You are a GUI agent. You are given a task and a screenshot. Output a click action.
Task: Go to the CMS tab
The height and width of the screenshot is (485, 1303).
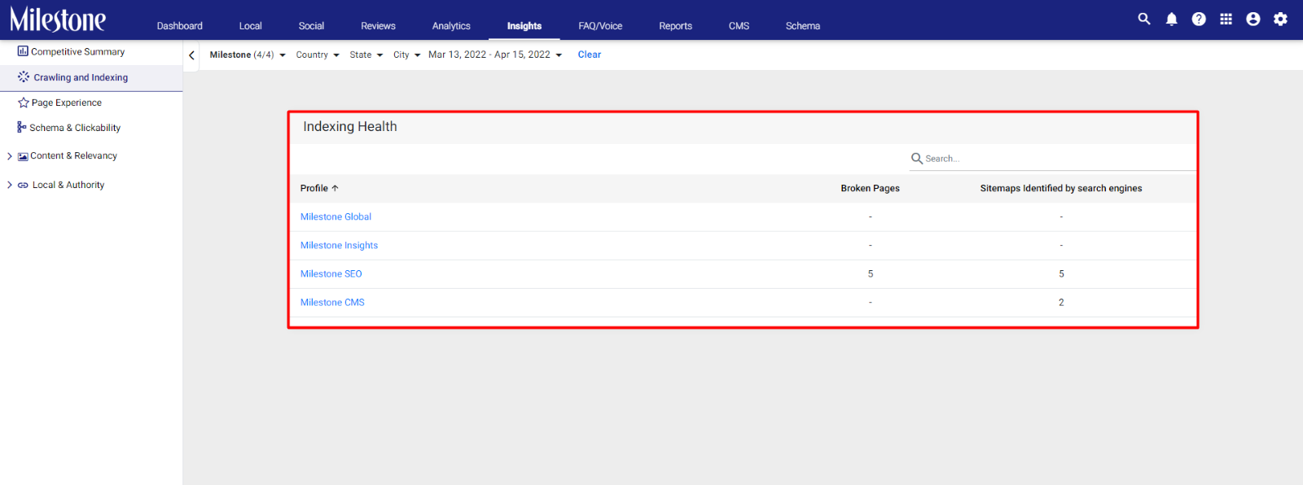(739, 26)
